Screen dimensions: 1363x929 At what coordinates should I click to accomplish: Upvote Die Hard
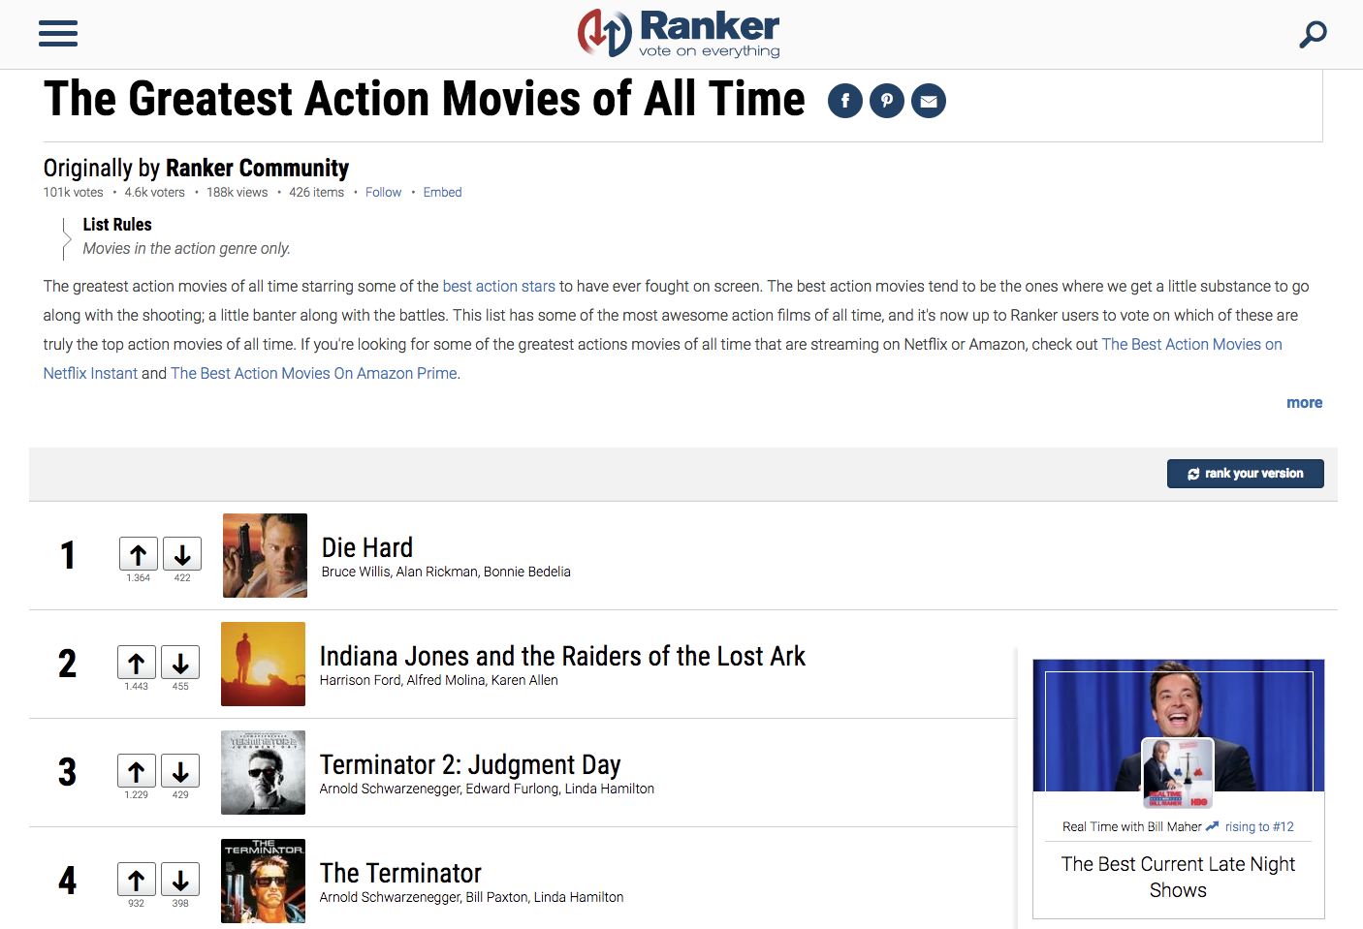coord(138,554)
